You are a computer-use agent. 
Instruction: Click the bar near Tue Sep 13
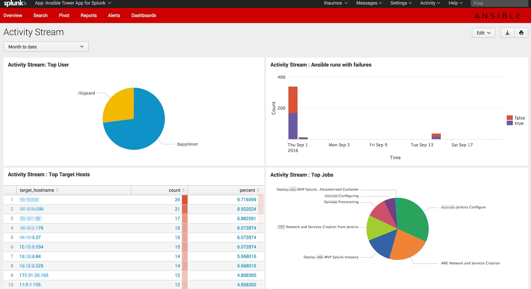coord(436,136)
